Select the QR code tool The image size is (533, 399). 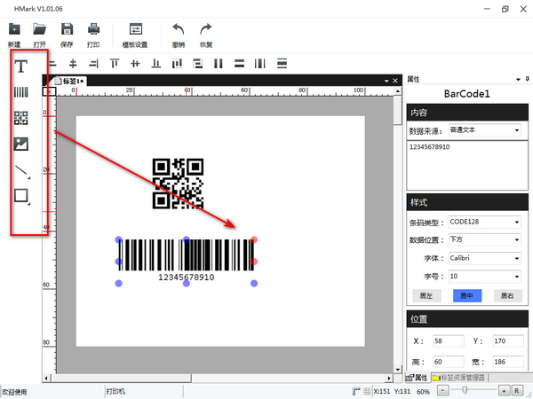(20, 118)
